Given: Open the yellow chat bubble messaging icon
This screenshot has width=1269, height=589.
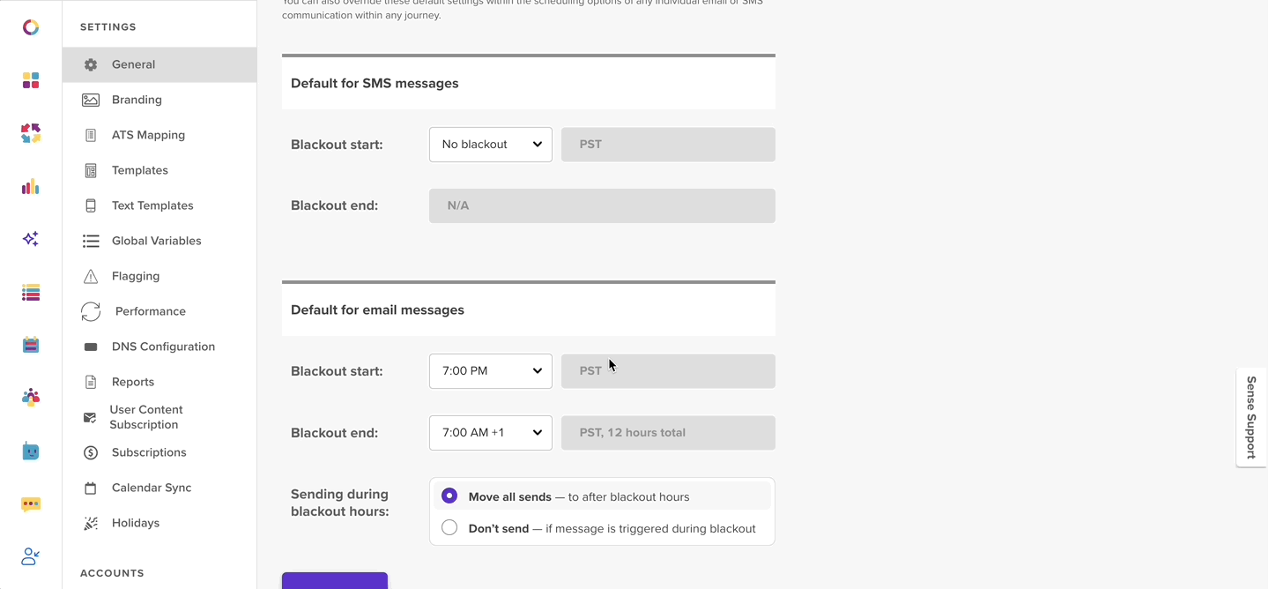Looking at the screenshot, I should (x=31, y=504).
